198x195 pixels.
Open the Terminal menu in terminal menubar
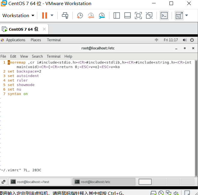[x=53, y=56]
